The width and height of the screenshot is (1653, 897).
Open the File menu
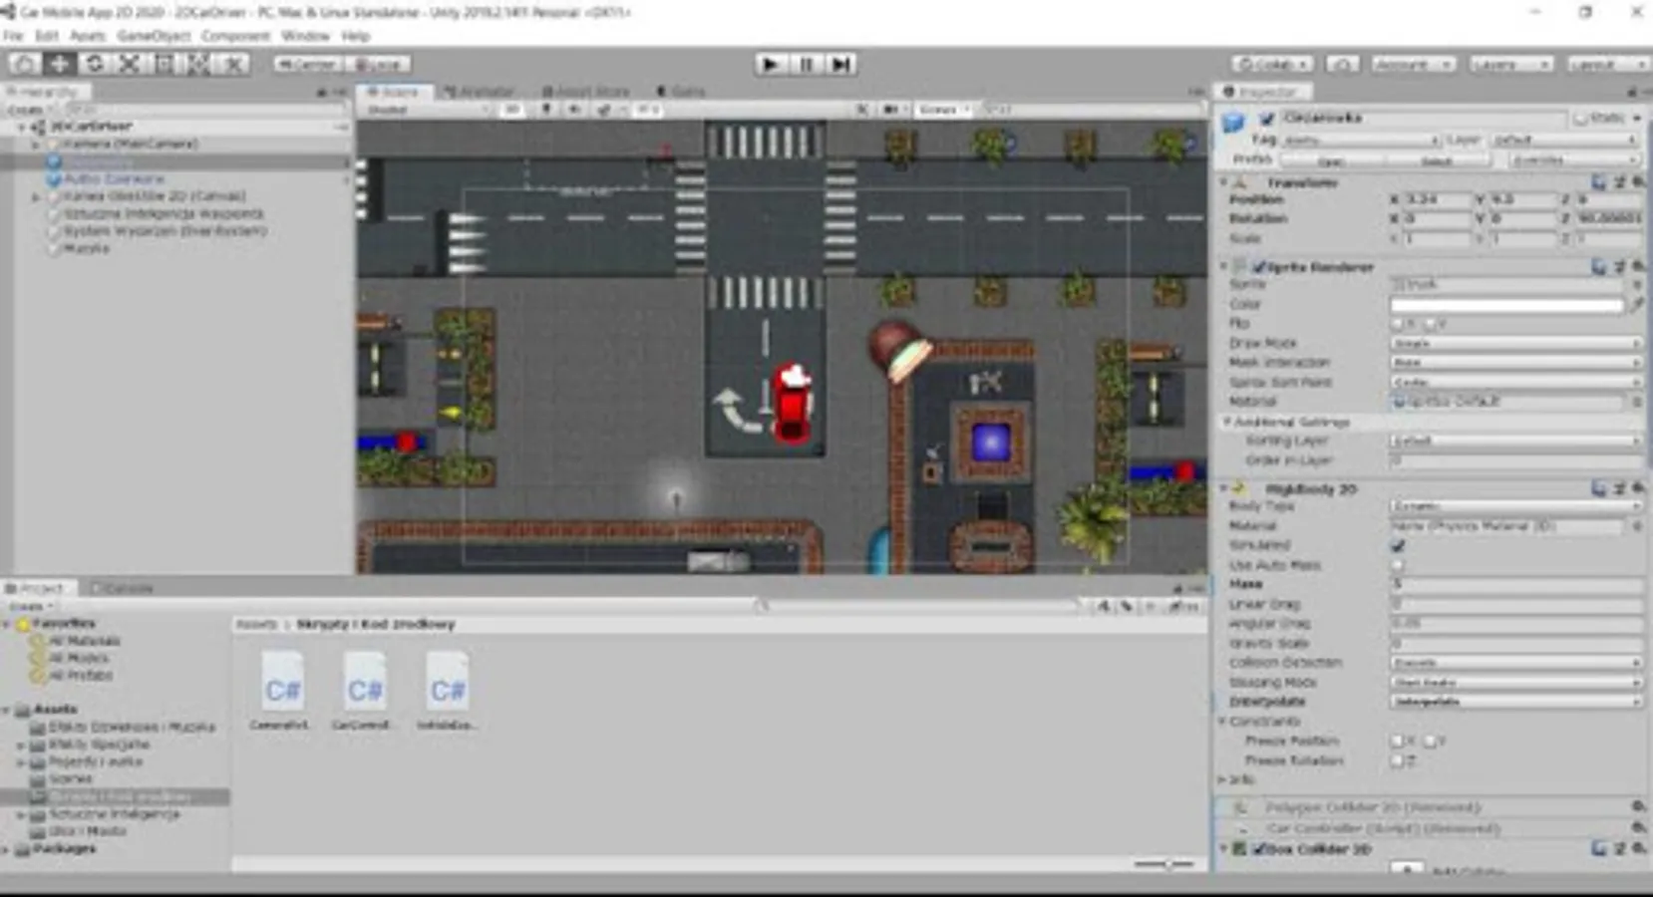13,36
